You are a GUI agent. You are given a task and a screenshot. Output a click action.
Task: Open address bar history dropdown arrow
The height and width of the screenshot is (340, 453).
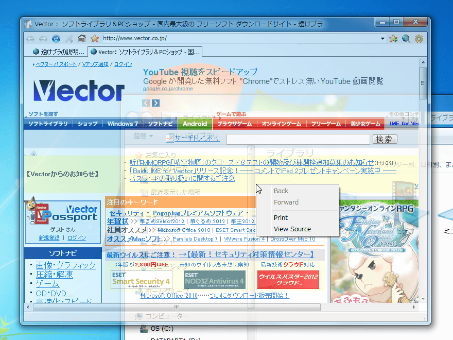[382, 39]
